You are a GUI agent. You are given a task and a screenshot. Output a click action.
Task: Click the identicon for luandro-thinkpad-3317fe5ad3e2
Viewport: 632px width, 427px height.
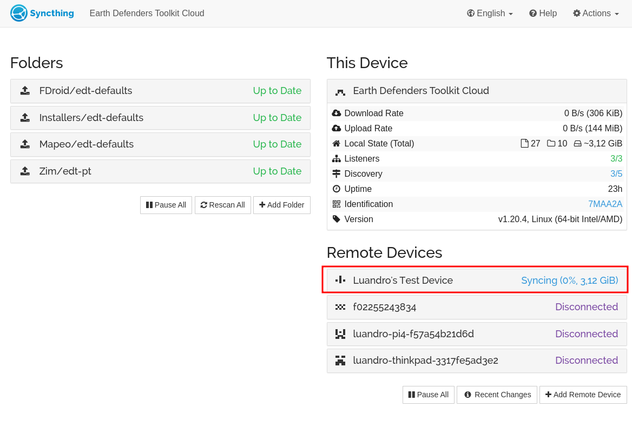point(340,361)
